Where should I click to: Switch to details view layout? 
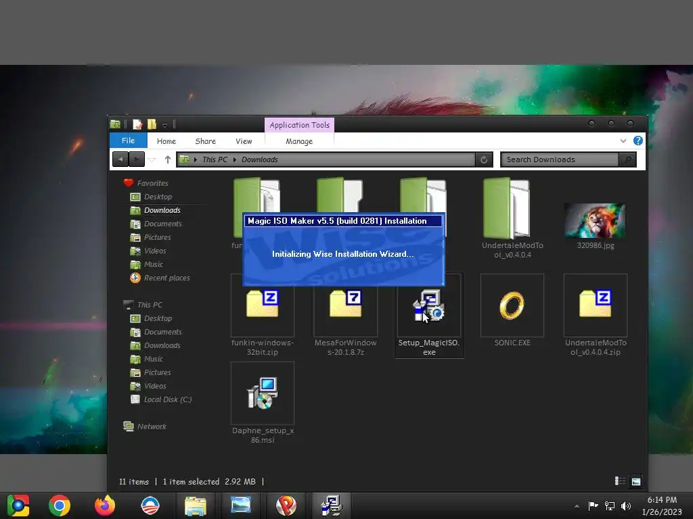(620, 481)
